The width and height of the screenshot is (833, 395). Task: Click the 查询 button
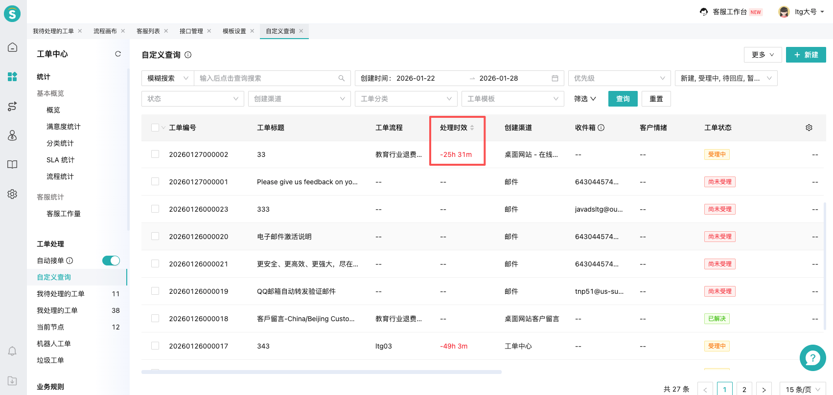[623, 99]
